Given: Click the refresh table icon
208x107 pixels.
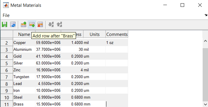Looking at the screenshot, I should (x=13, y=25).
